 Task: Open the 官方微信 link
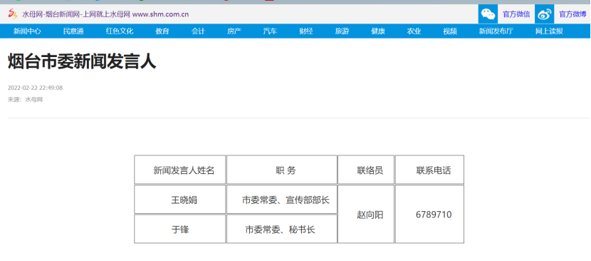(x=516, y=14)
